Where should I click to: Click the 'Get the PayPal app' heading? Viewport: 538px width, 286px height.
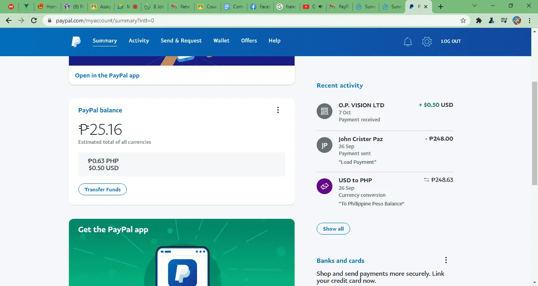113,230
